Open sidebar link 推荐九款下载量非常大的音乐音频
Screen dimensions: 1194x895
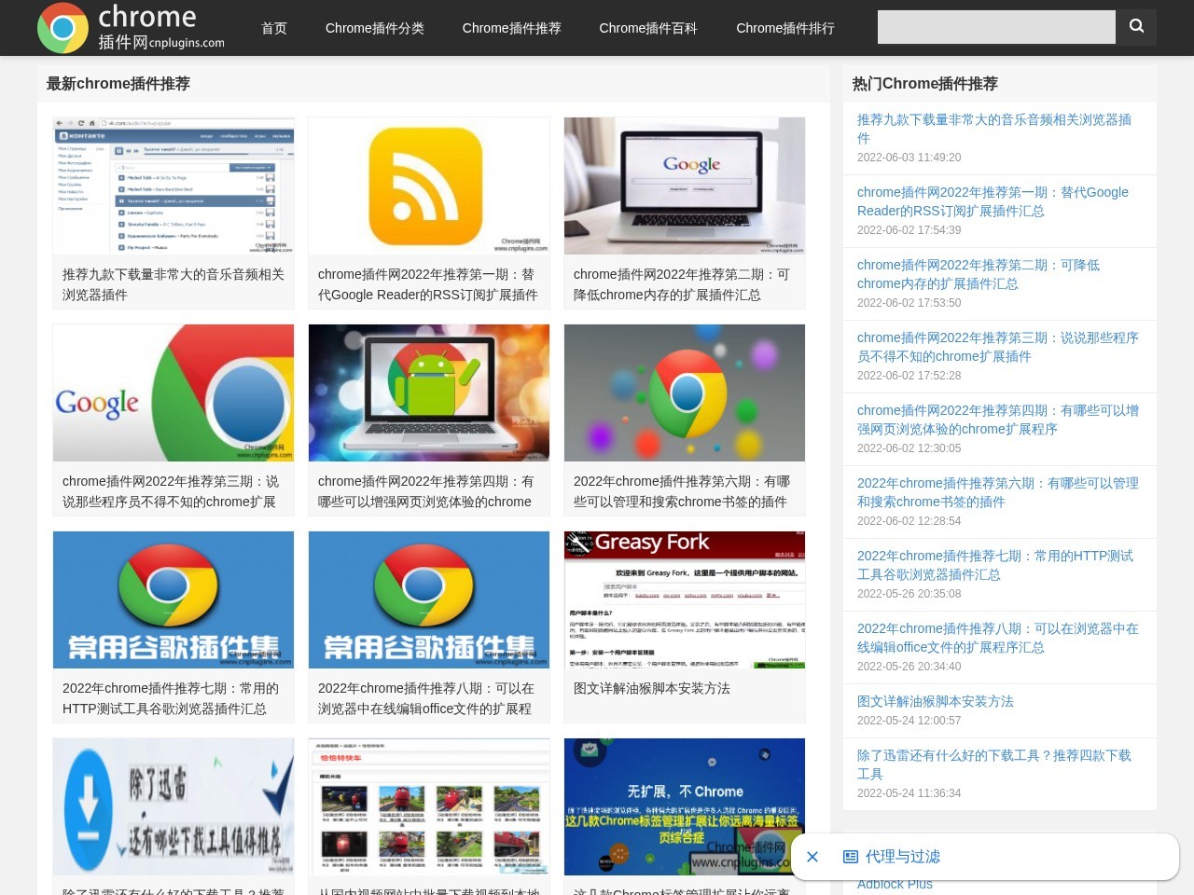pyautogui.click(x=994, y=129)
